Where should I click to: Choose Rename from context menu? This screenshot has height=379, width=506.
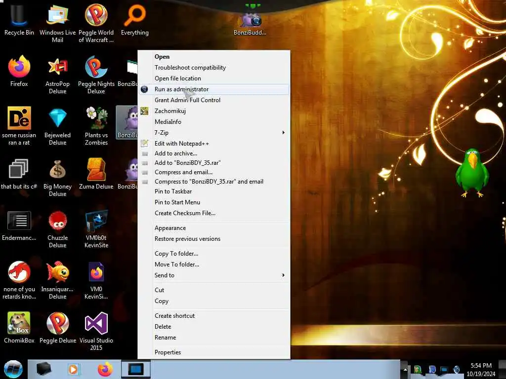point(214,338)
